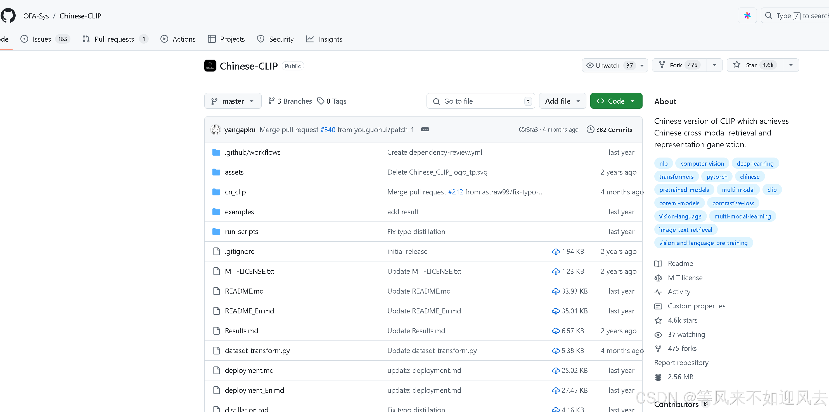
Task: Click download icon beside 33.93 KB
Action: point(556,291)
